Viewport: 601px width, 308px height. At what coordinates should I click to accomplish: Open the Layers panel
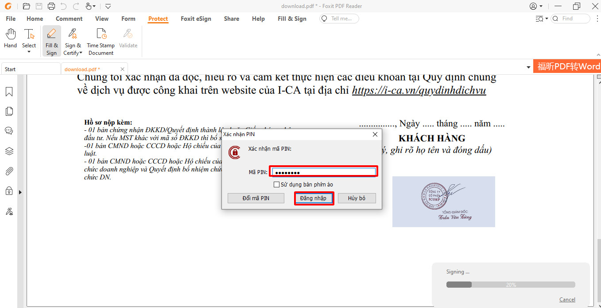click(9, 151)
